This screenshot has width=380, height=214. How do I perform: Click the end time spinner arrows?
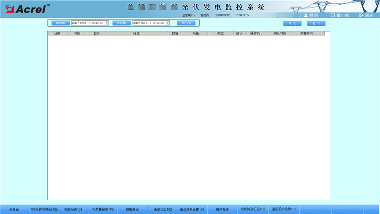coord(168,23)
